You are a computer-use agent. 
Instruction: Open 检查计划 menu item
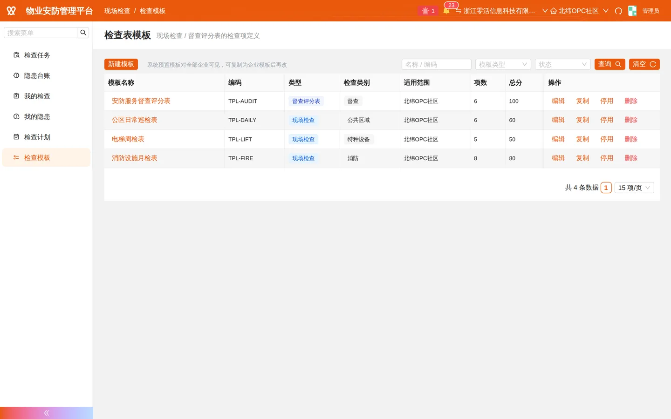pyautogui.click(x=46, y=137)
